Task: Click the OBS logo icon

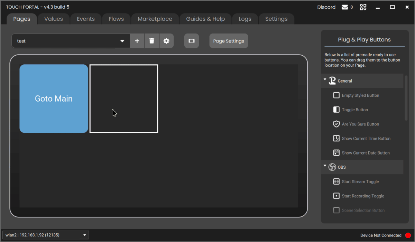Action: [x=332, y=167]
